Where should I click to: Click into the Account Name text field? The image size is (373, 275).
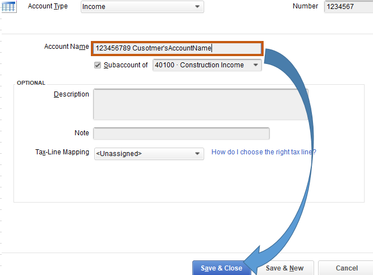pyautogui.click(x=177, y=48)
